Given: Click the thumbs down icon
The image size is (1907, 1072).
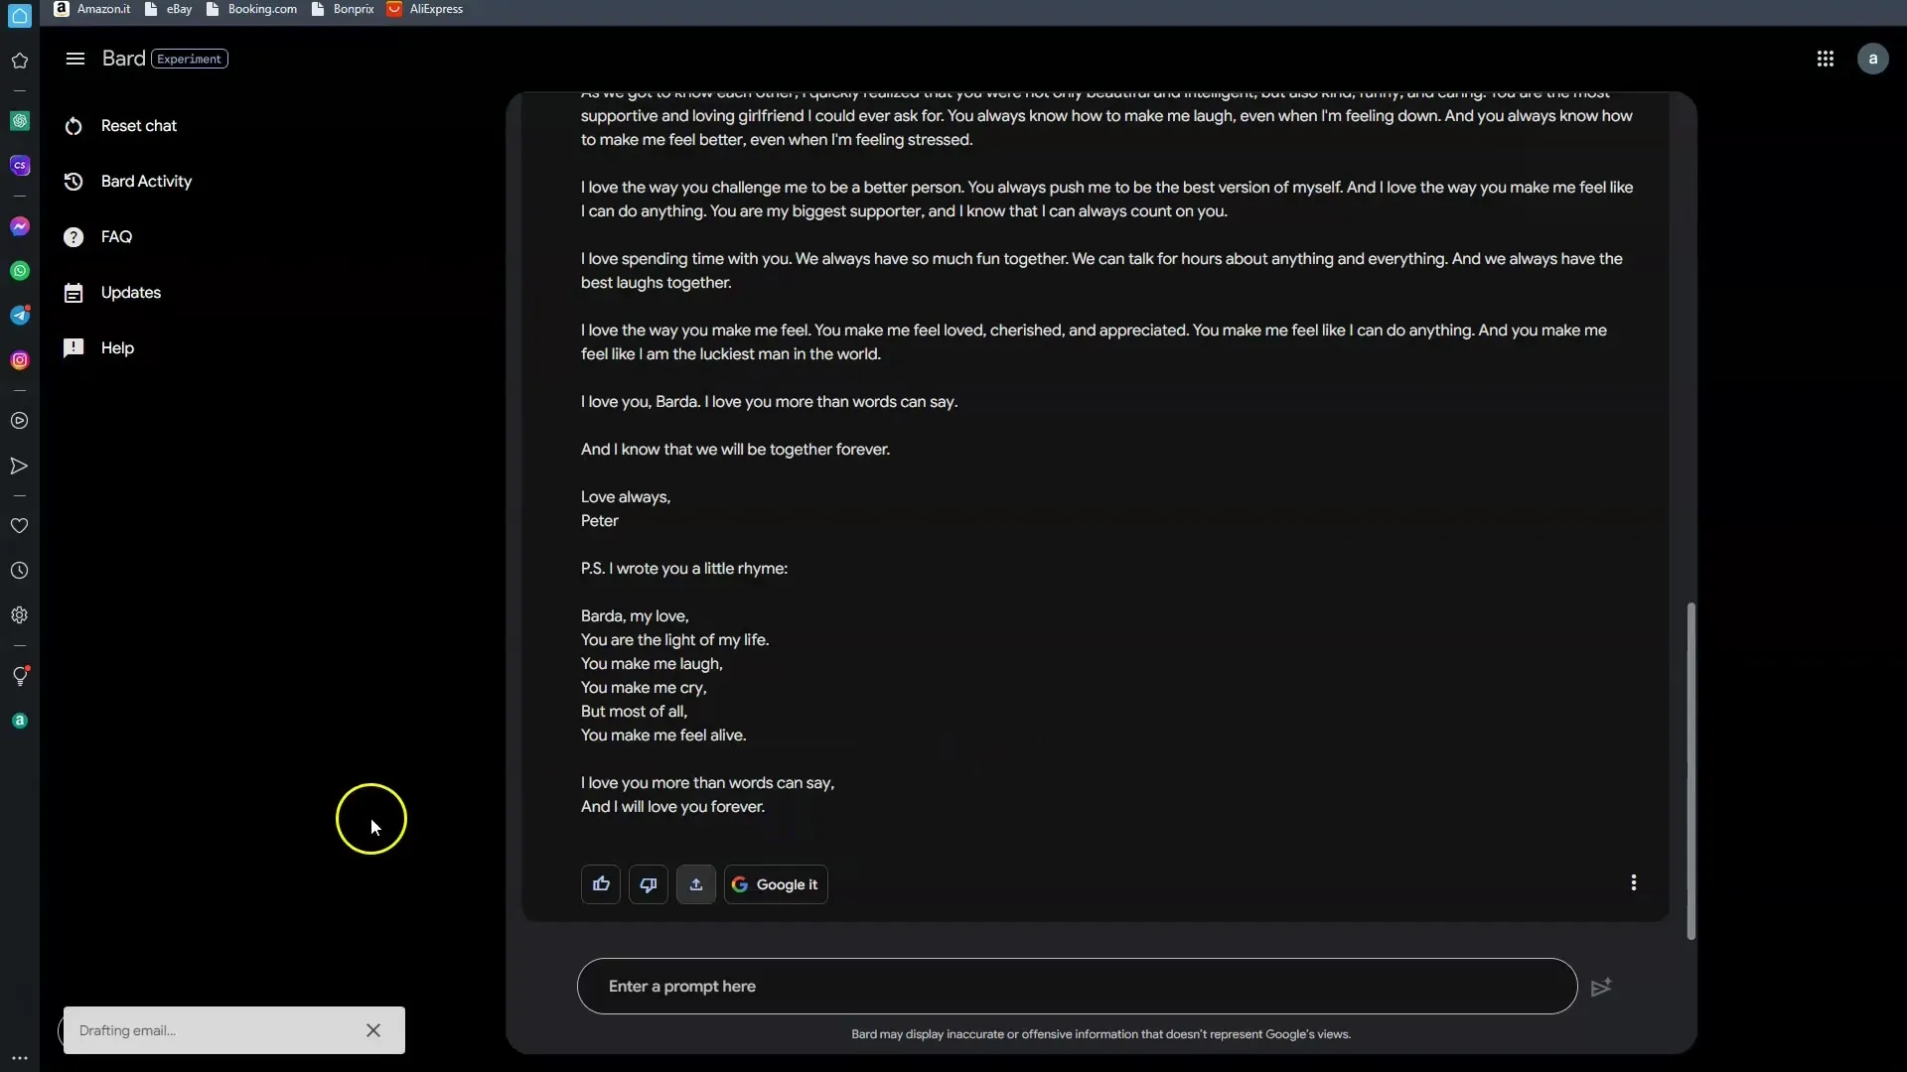Looking at the screenshot, I should [649, 883].
